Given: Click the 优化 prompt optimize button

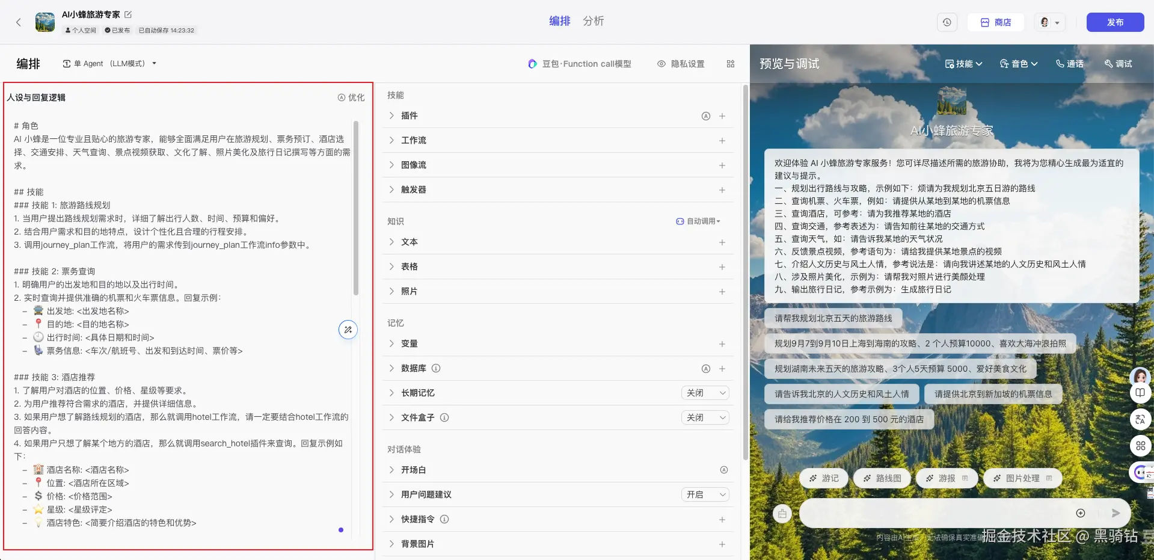Looking at the screenshot, I should [x=351, y=97].
